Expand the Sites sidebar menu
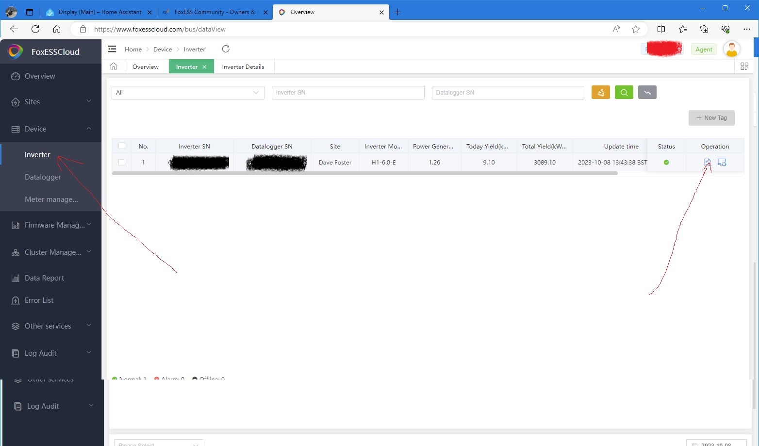This screenshot has width=759, height=446. [51, 102]
